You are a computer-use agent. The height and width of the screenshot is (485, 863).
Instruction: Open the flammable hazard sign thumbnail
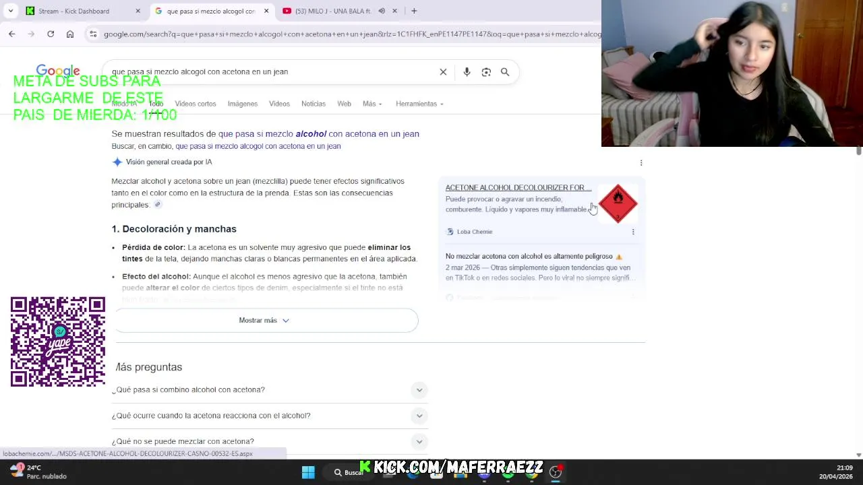pos(618,203)
